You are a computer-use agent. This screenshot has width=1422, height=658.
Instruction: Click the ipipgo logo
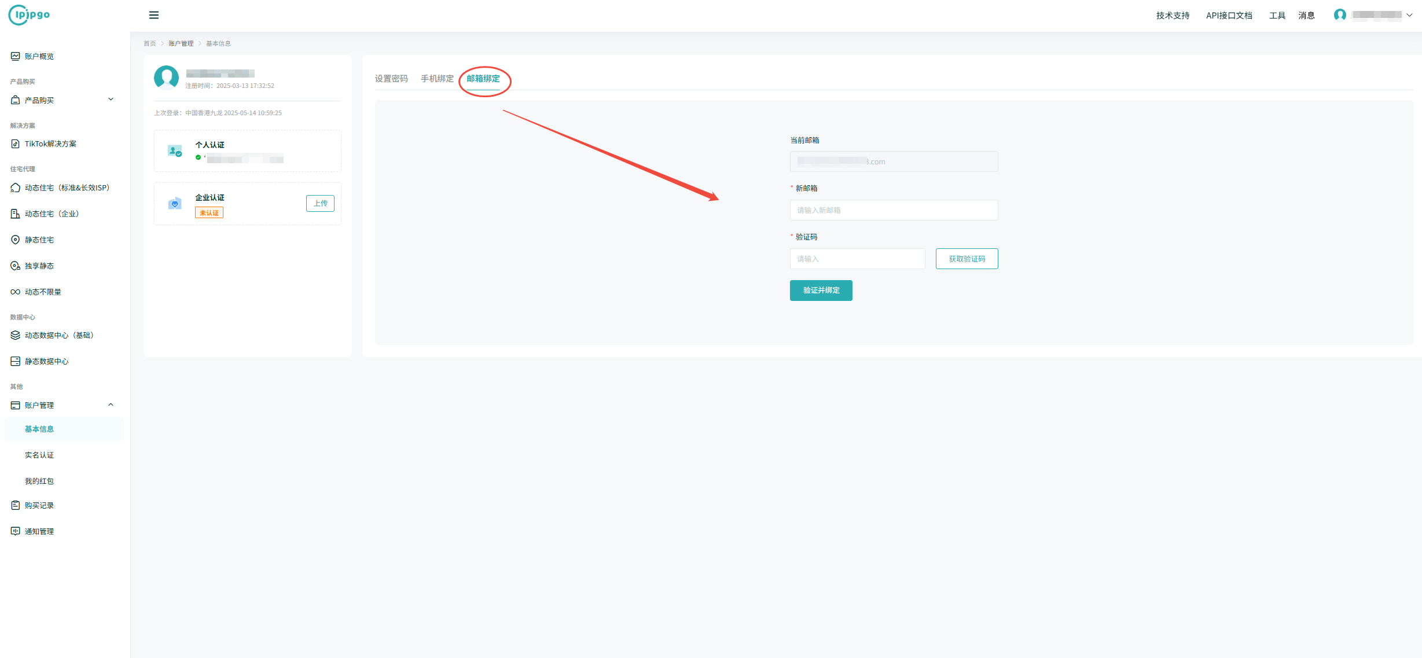click(30, 14)
